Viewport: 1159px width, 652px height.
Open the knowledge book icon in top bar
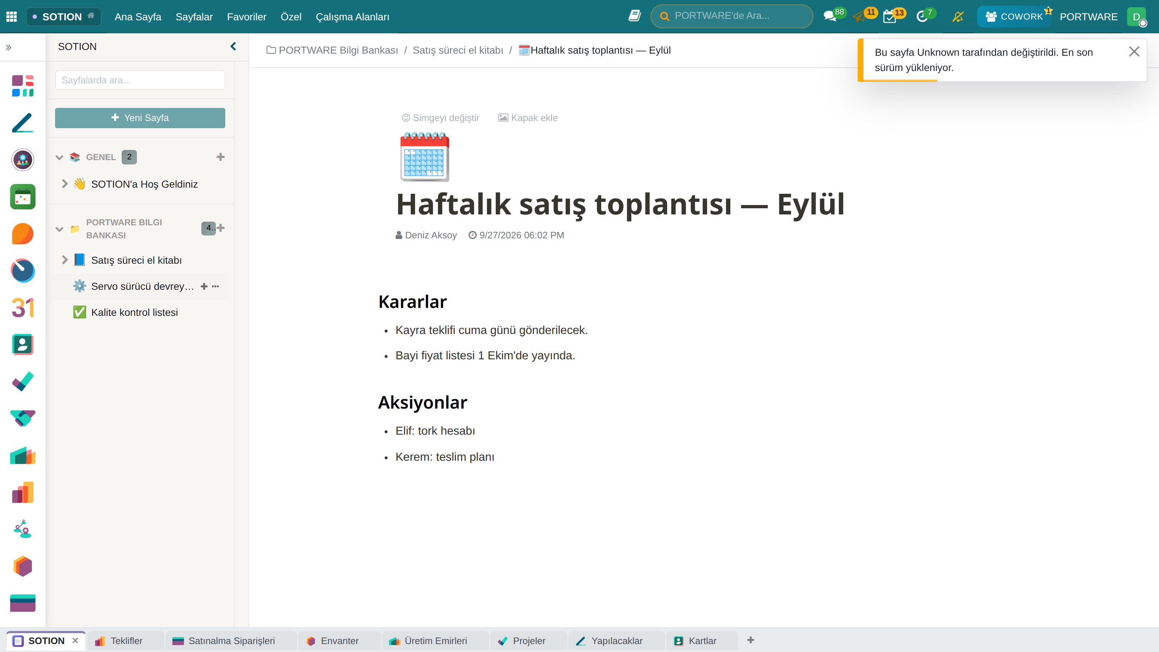[635, 16]
